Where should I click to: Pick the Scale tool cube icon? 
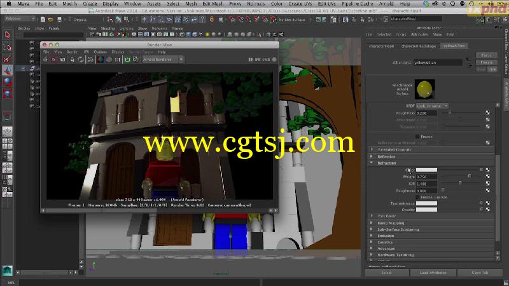tap(8, 93)
